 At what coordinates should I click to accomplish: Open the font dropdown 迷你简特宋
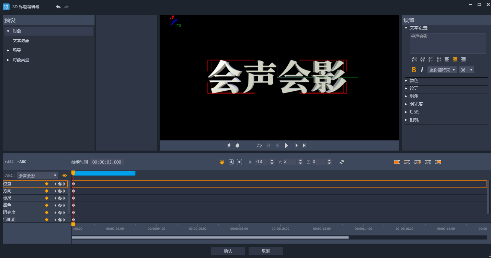(442, 70)
